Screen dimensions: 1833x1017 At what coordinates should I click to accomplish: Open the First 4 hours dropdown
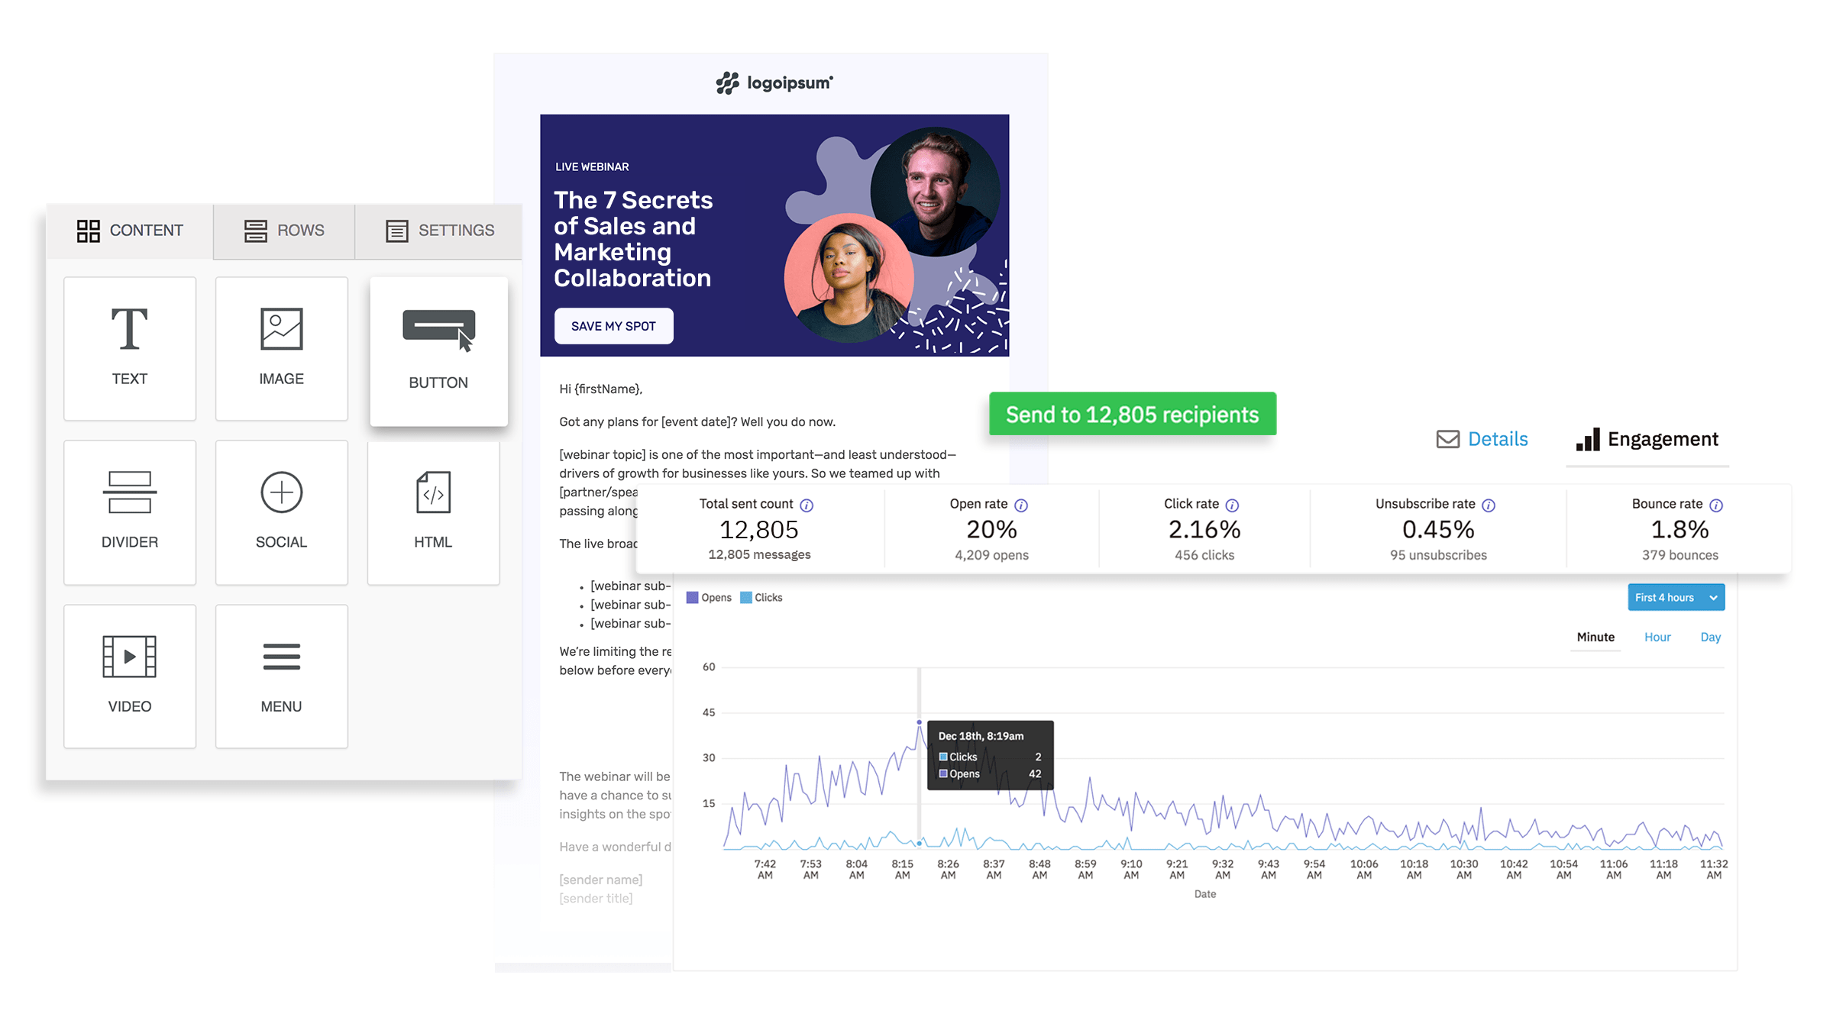[1676, 598]
